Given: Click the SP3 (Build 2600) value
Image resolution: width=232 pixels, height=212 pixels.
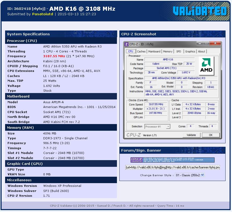Looking at the screenshot, I should point(56,191).
